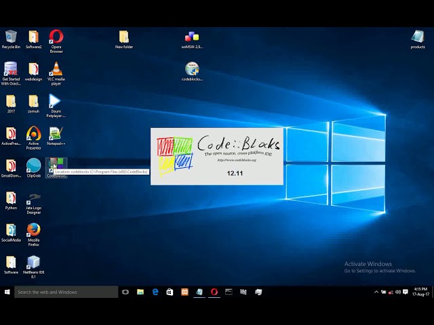Select the VLC media player shortcut
This screenshot has height=325, width=434.
[56, 74]
